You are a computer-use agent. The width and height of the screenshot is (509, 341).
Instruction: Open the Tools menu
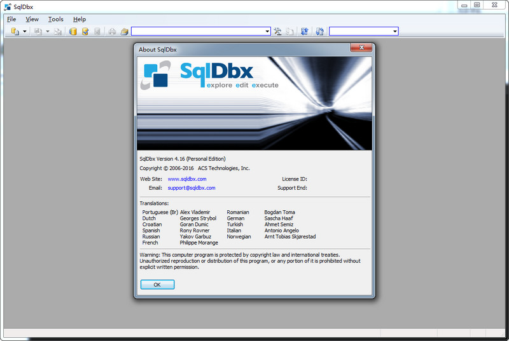coord(56,19)
